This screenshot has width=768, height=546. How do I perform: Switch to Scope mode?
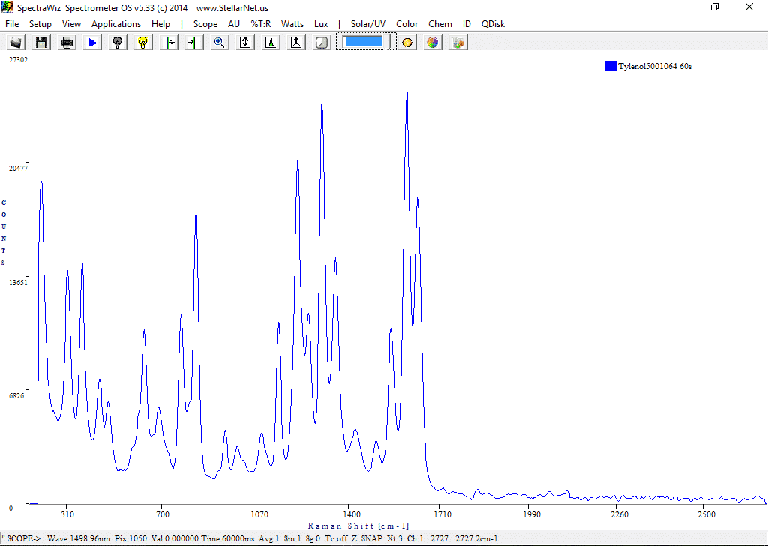[x=205, y=23]
